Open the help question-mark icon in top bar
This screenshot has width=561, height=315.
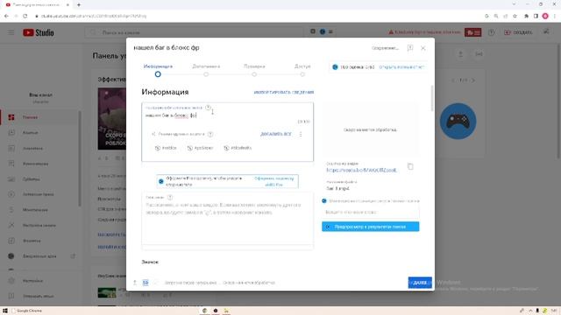[x=491, y=32]
